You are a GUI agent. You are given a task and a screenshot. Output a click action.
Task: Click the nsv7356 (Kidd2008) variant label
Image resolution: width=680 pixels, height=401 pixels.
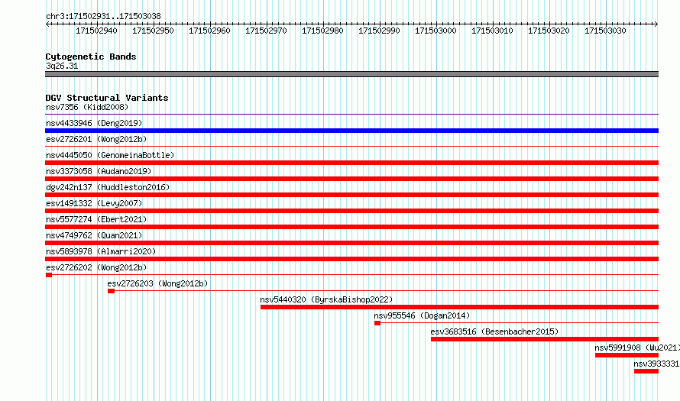tap(87, 107)
